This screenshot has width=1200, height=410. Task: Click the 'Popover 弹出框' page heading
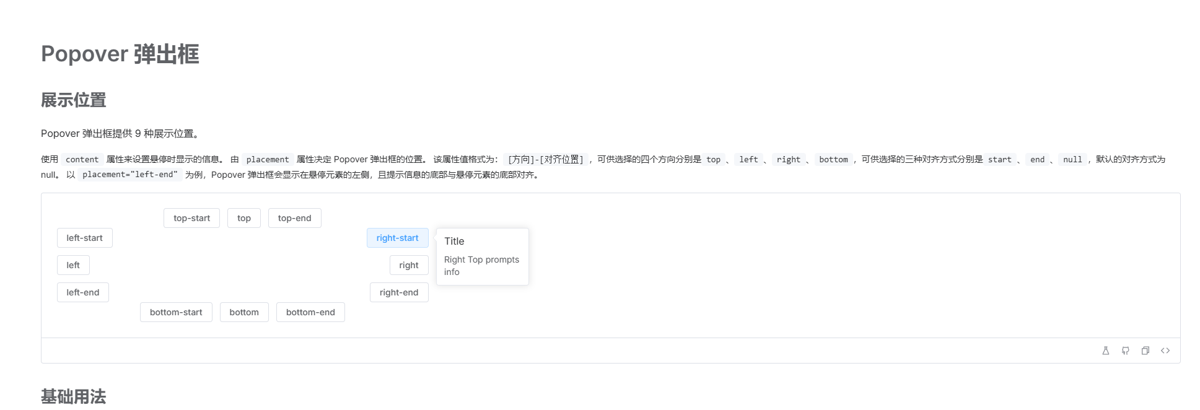tap(120, 54)
